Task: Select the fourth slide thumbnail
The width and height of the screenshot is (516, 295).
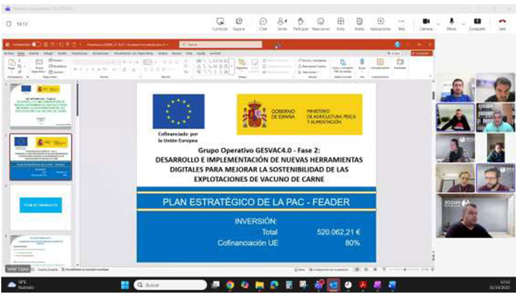Action: pyautogui.click(x=41, y=250)
